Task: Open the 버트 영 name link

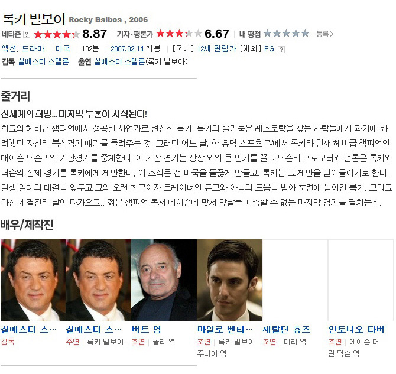Action: pos(146,329)
